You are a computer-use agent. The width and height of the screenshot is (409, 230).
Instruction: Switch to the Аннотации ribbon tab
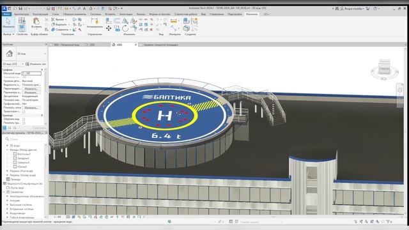126,14
